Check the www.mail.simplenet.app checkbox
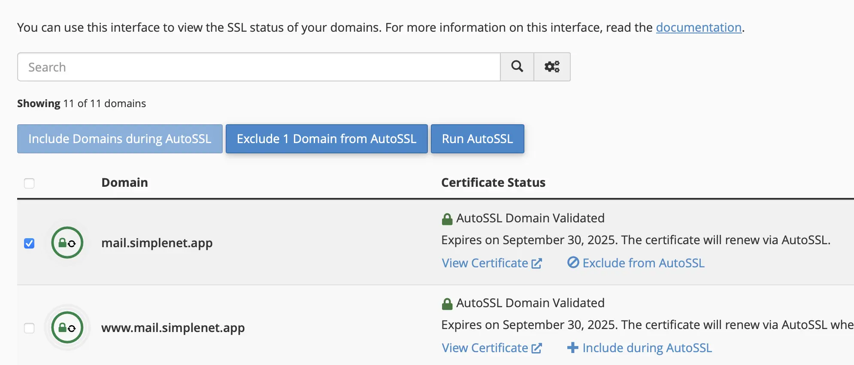Screen dimensions: 854x365 29,328
